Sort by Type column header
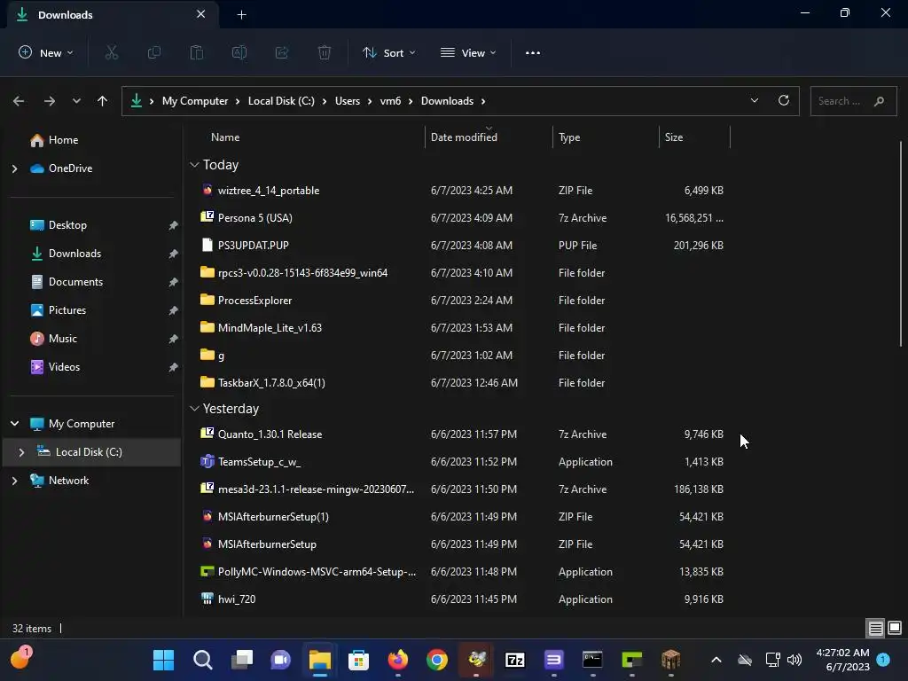908x681 pixels. pos(606,137)
